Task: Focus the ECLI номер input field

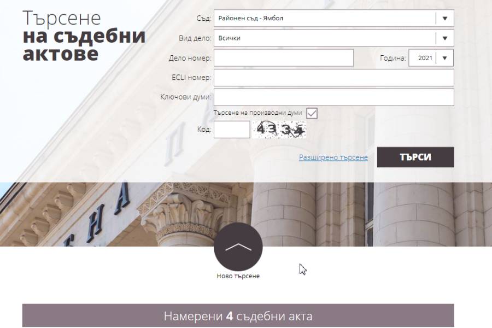Action: point(333,78)
